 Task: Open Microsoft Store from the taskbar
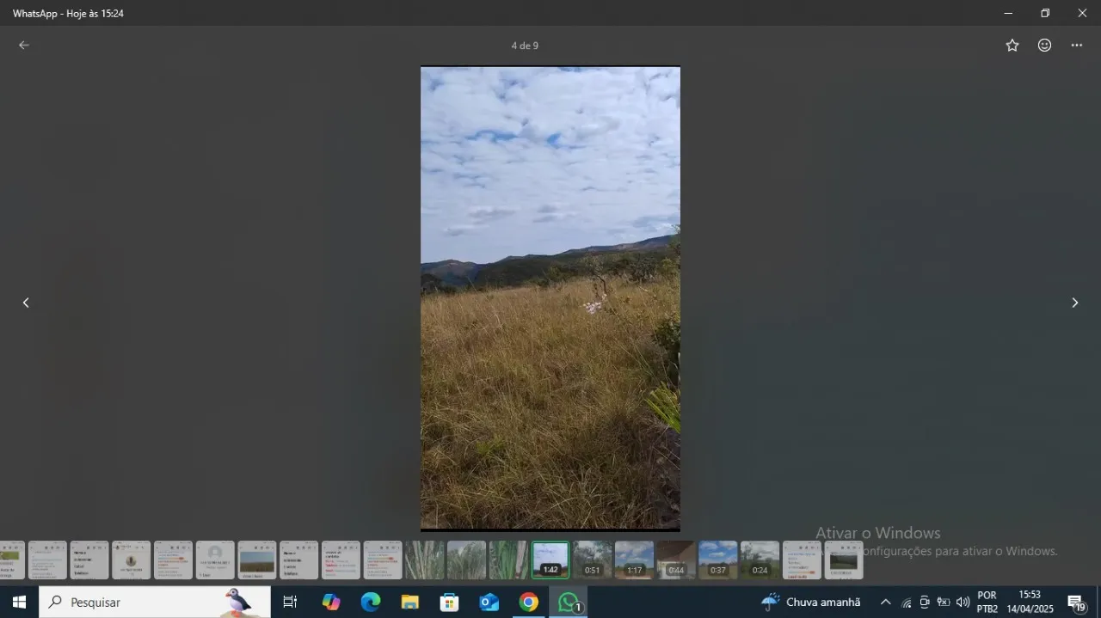point(450,603)
